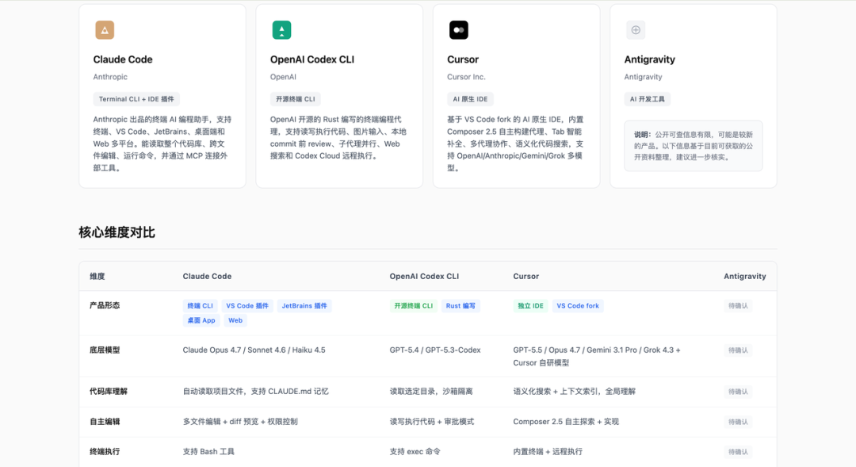Click the Antigravity plus circle icon

(x=636, y=30)
